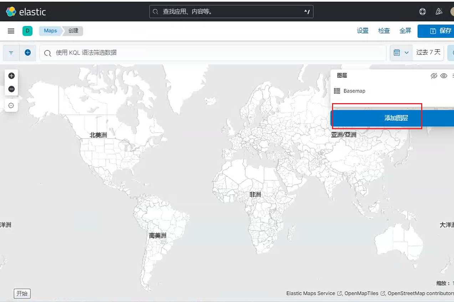Show all layers with eye icon
Image resolution: width=454 pixels, height=302 pixels.
(x=444, y=76)
